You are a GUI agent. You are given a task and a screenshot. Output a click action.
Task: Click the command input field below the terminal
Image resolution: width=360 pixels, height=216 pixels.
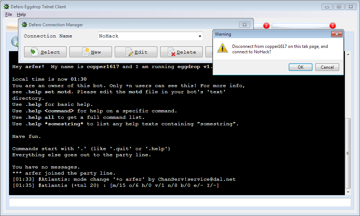click(x=180, y=202)
